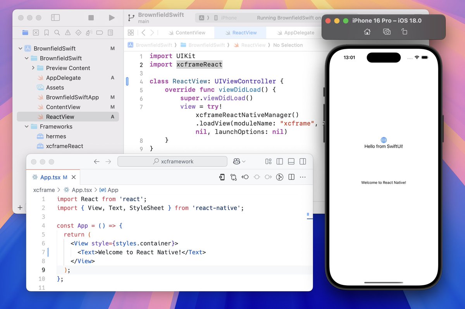Click the plus button below the navigator

[x=20, y=207]
